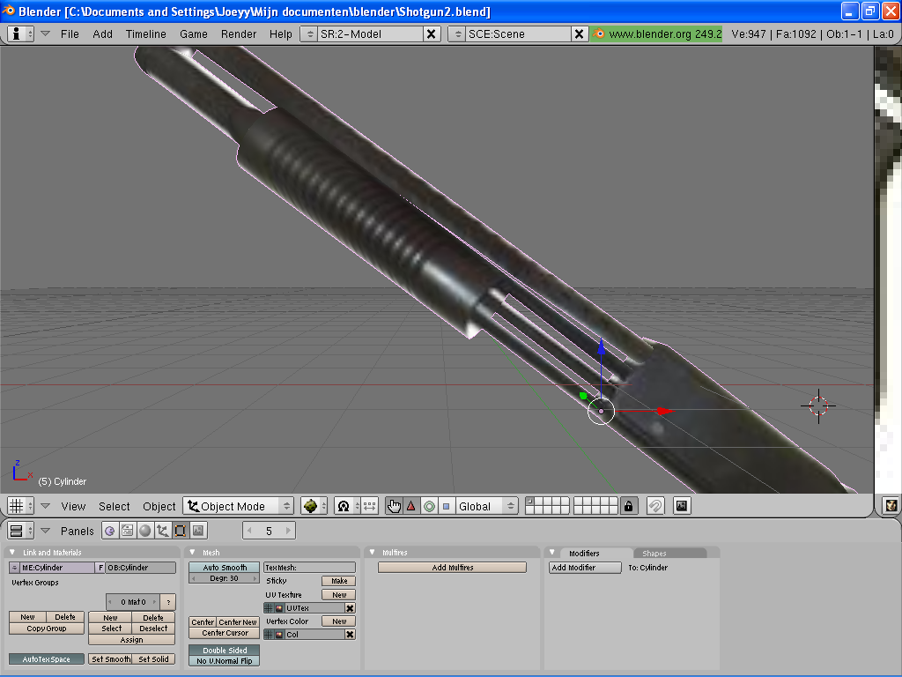Click the layer lock icon
This screenshot has width=902, height=677.
628,506
